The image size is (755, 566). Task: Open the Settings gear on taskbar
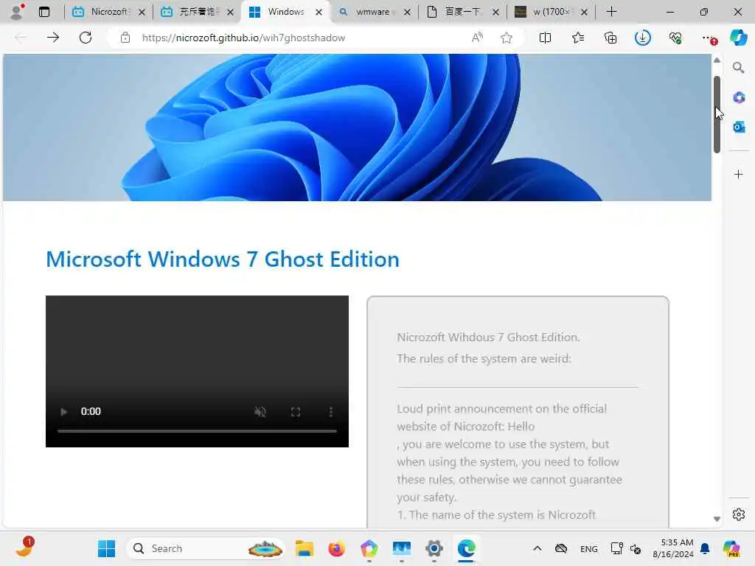pos(434,548)
